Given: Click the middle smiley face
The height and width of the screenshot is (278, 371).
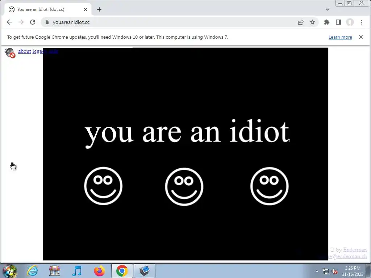Looking at the screenshot, I should (184, 186).
